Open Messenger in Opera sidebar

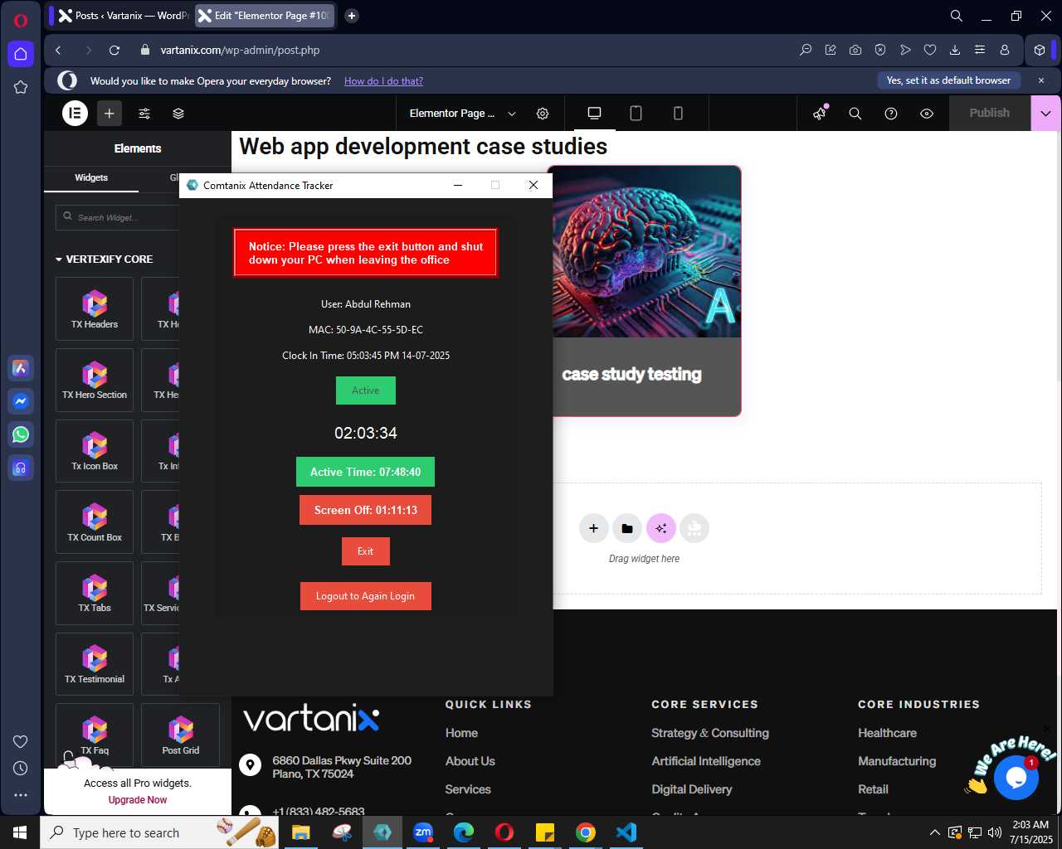pyautogui.click(x=21, y=401)
